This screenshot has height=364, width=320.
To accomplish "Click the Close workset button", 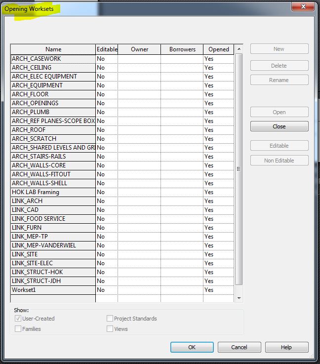I will pyautogui.click(x=279, y=126).
